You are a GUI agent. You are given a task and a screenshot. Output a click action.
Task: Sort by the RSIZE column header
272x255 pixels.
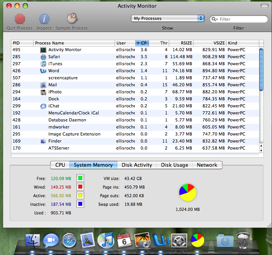pyautogui.click(x=181, y=43)
